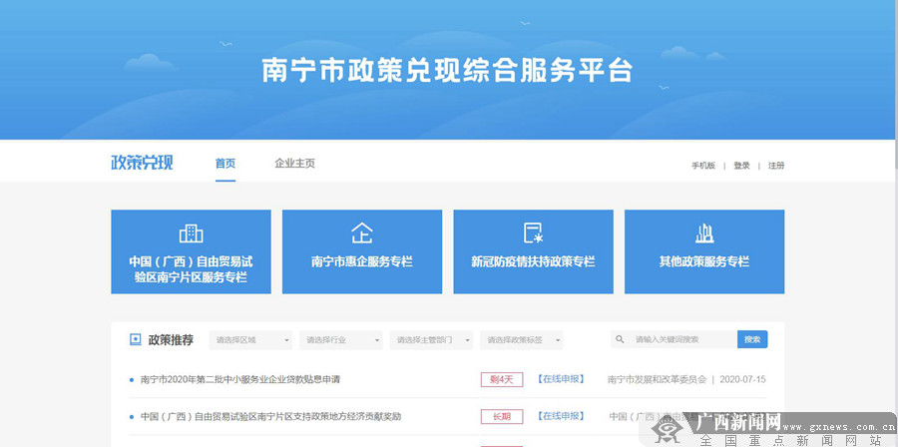Click the 南宁市政策兑现综合服务平台 banner title
Screen dimensions: 898x447
[x=447, y=71]
